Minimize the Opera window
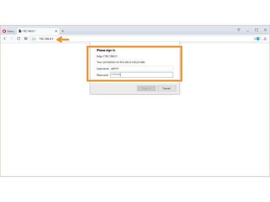 point(248,30)
